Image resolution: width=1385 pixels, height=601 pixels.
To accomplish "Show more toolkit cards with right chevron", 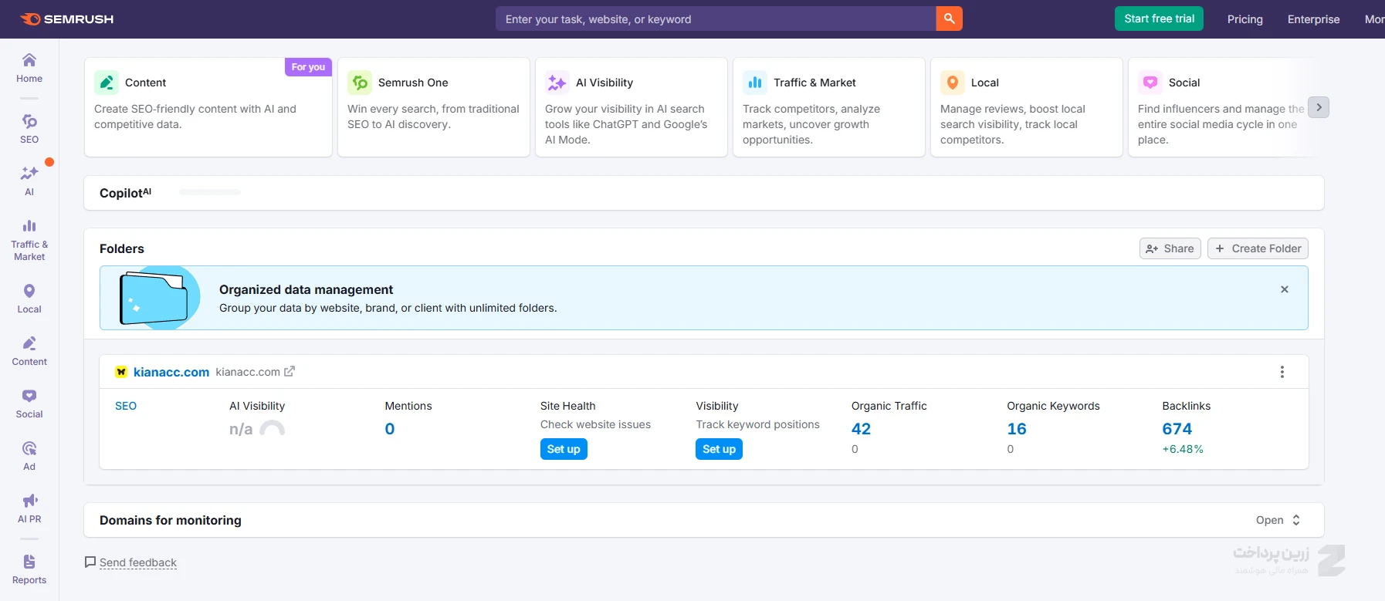I will [x=1319, y=107].
